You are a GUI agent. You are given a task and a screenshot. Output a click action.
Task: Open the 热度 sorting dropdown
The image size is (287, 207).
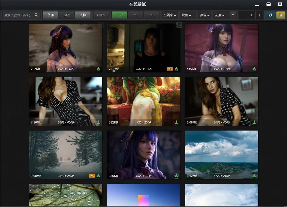[220, 15]
